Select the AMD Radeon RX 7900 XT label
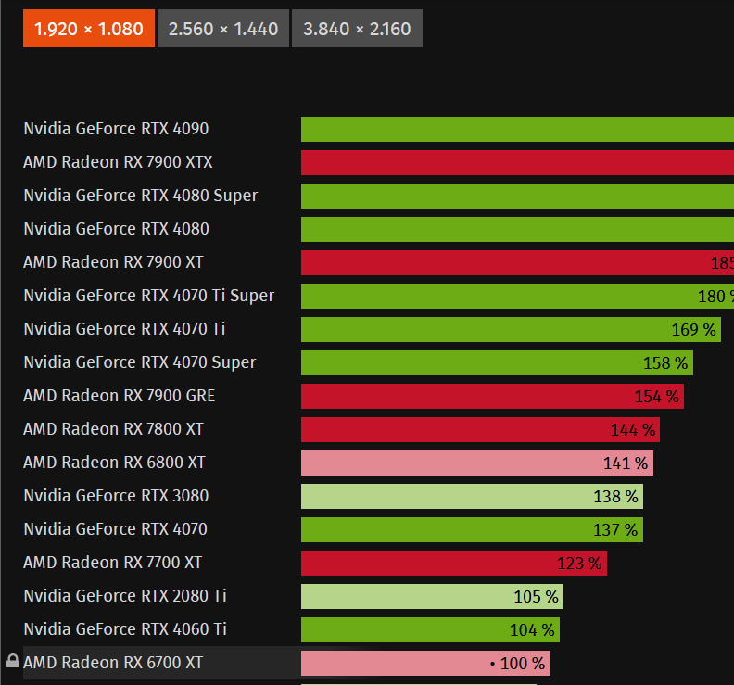The width and height of the screenshot is (734, 685). (113, 262)
